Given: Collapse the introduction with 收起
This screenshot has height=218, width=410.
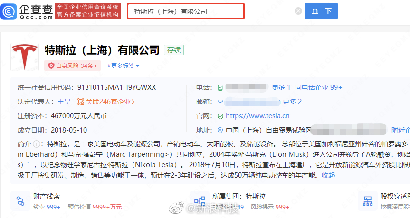Looking at the screenshot, I should [328, 175].
